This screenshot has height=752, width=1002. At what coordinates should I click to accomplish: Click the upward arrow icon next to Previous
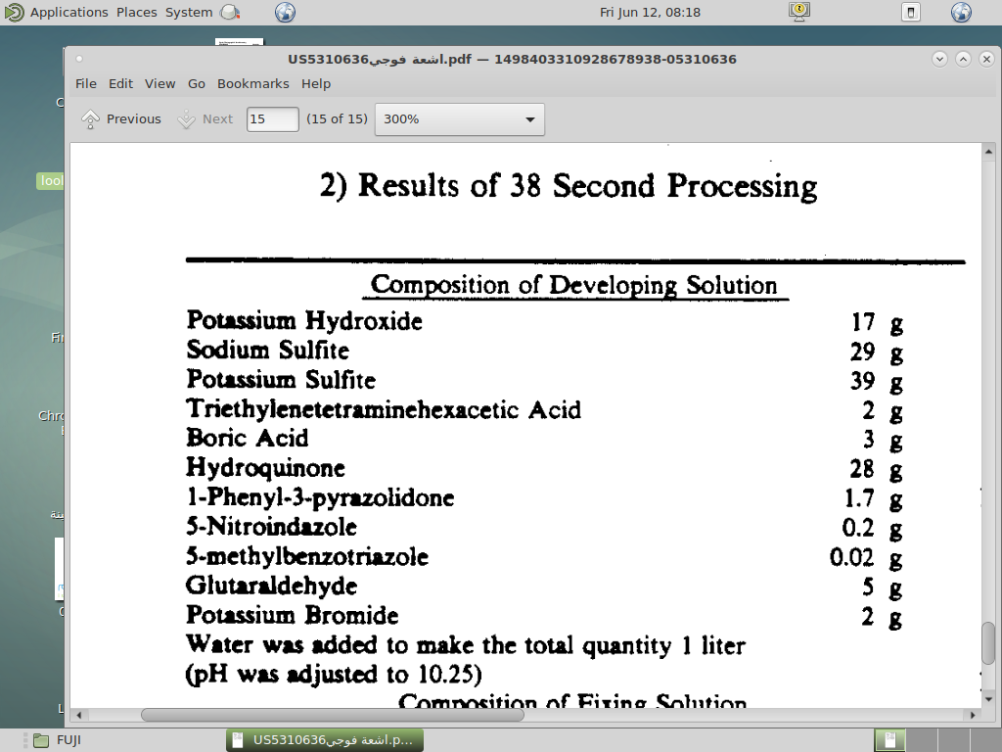click(91, 118)
